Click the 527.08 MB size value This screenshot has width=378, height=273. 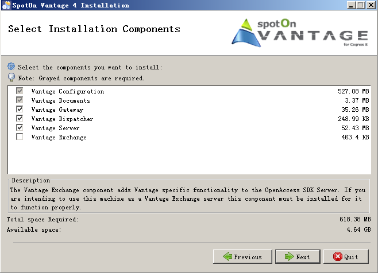coord(353,91)
